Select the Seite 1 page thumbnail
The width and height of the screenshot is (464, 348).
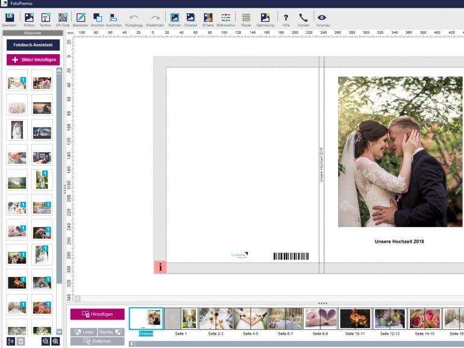pos(181,318)
